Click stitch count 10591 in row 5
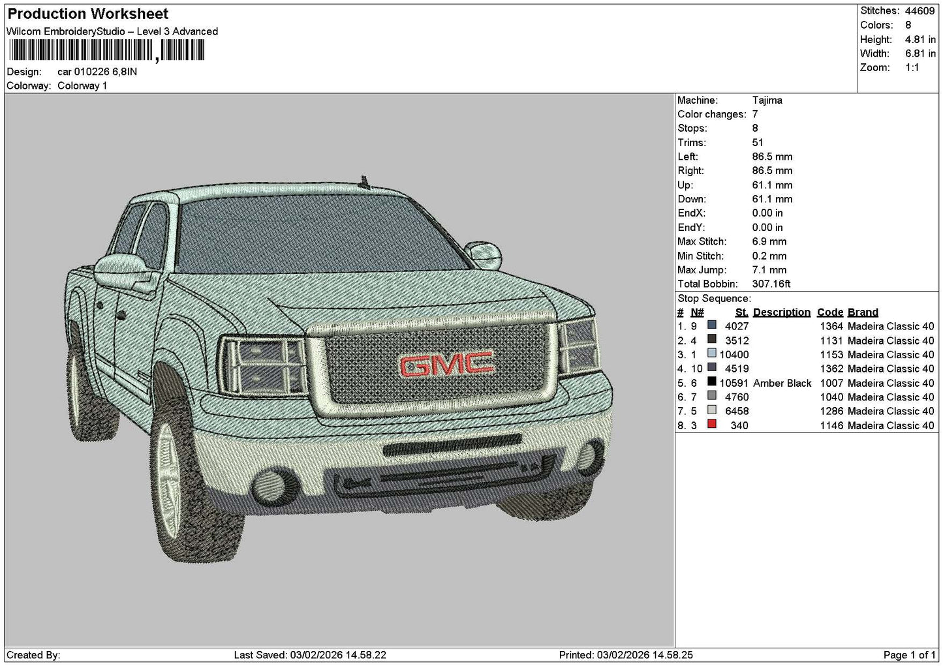 tap(734, 383)
